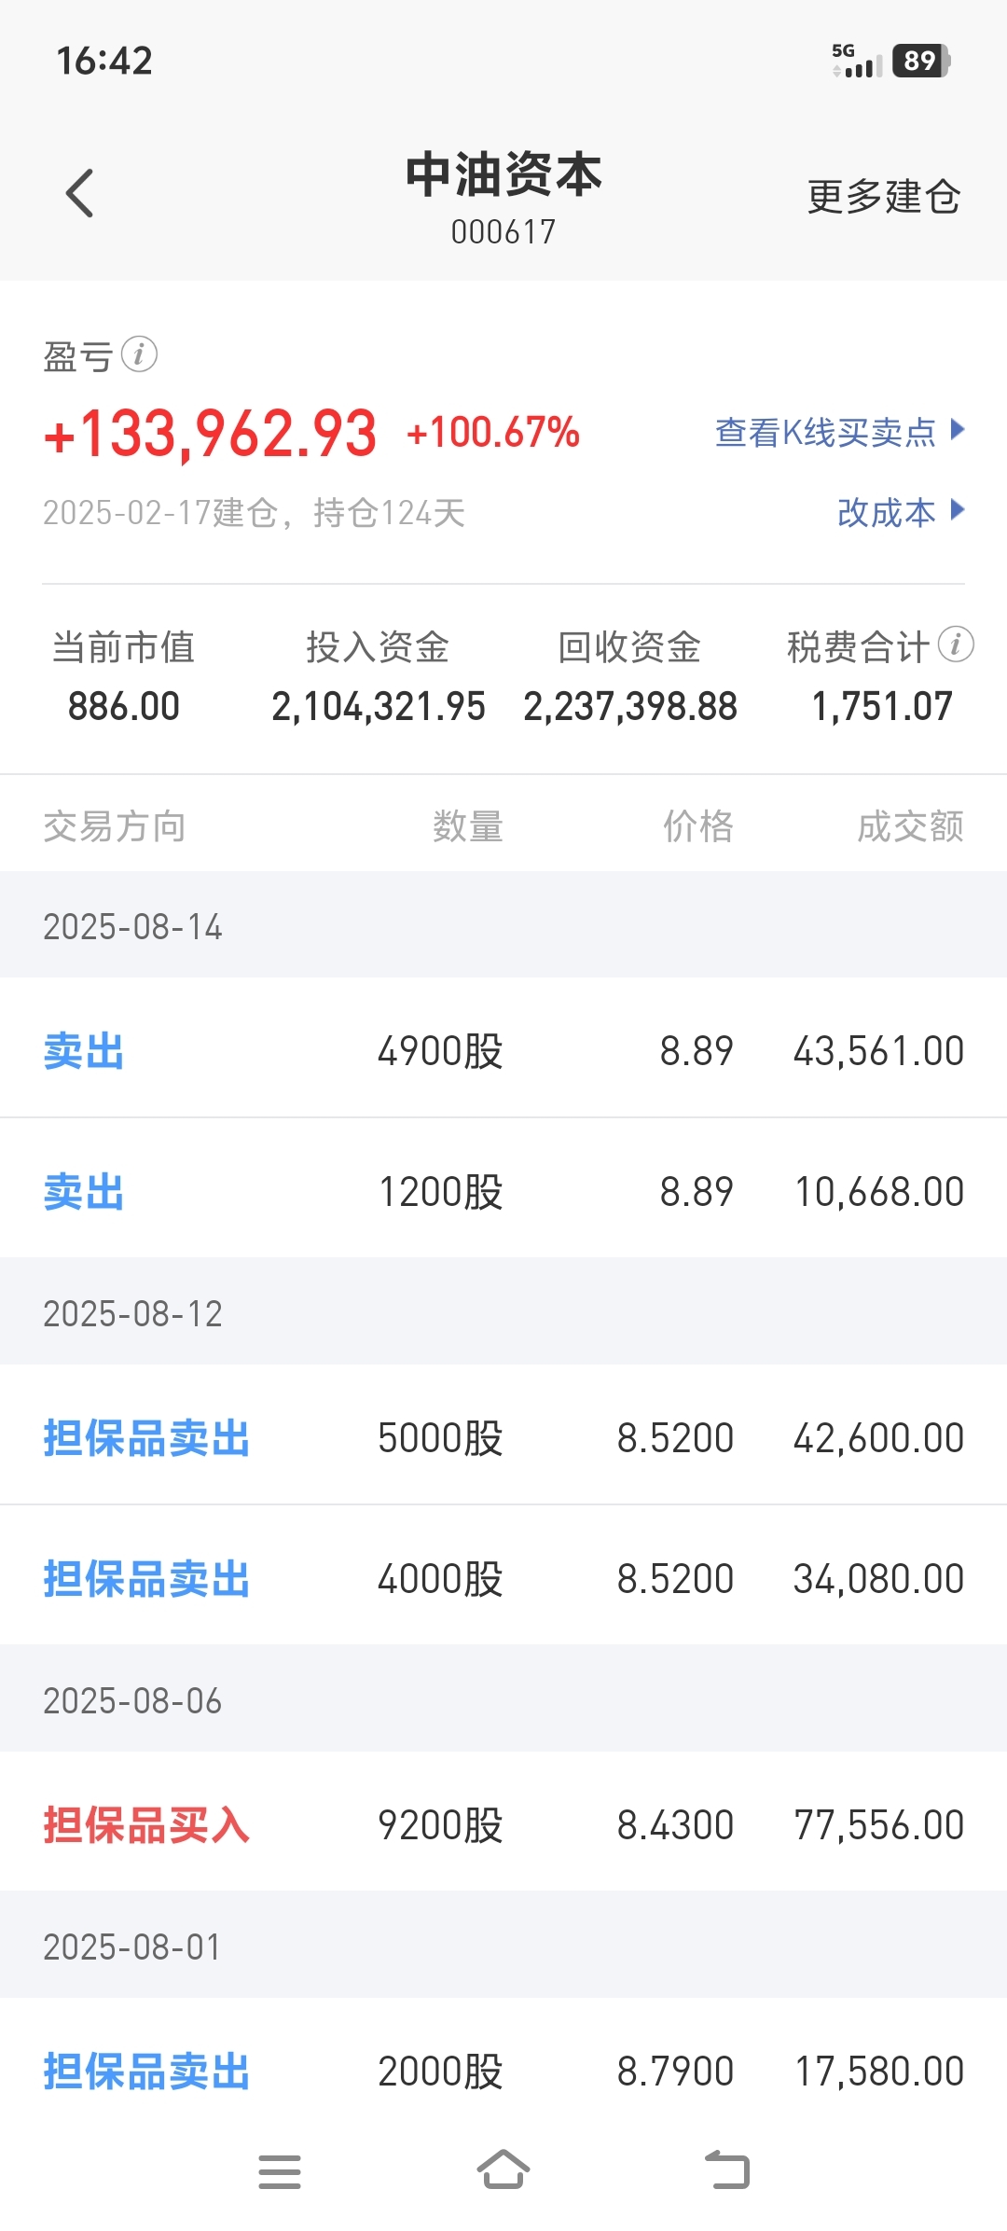
Task: Tap the 投入资金 value 2,104,321.95
Action: (379, 706)
